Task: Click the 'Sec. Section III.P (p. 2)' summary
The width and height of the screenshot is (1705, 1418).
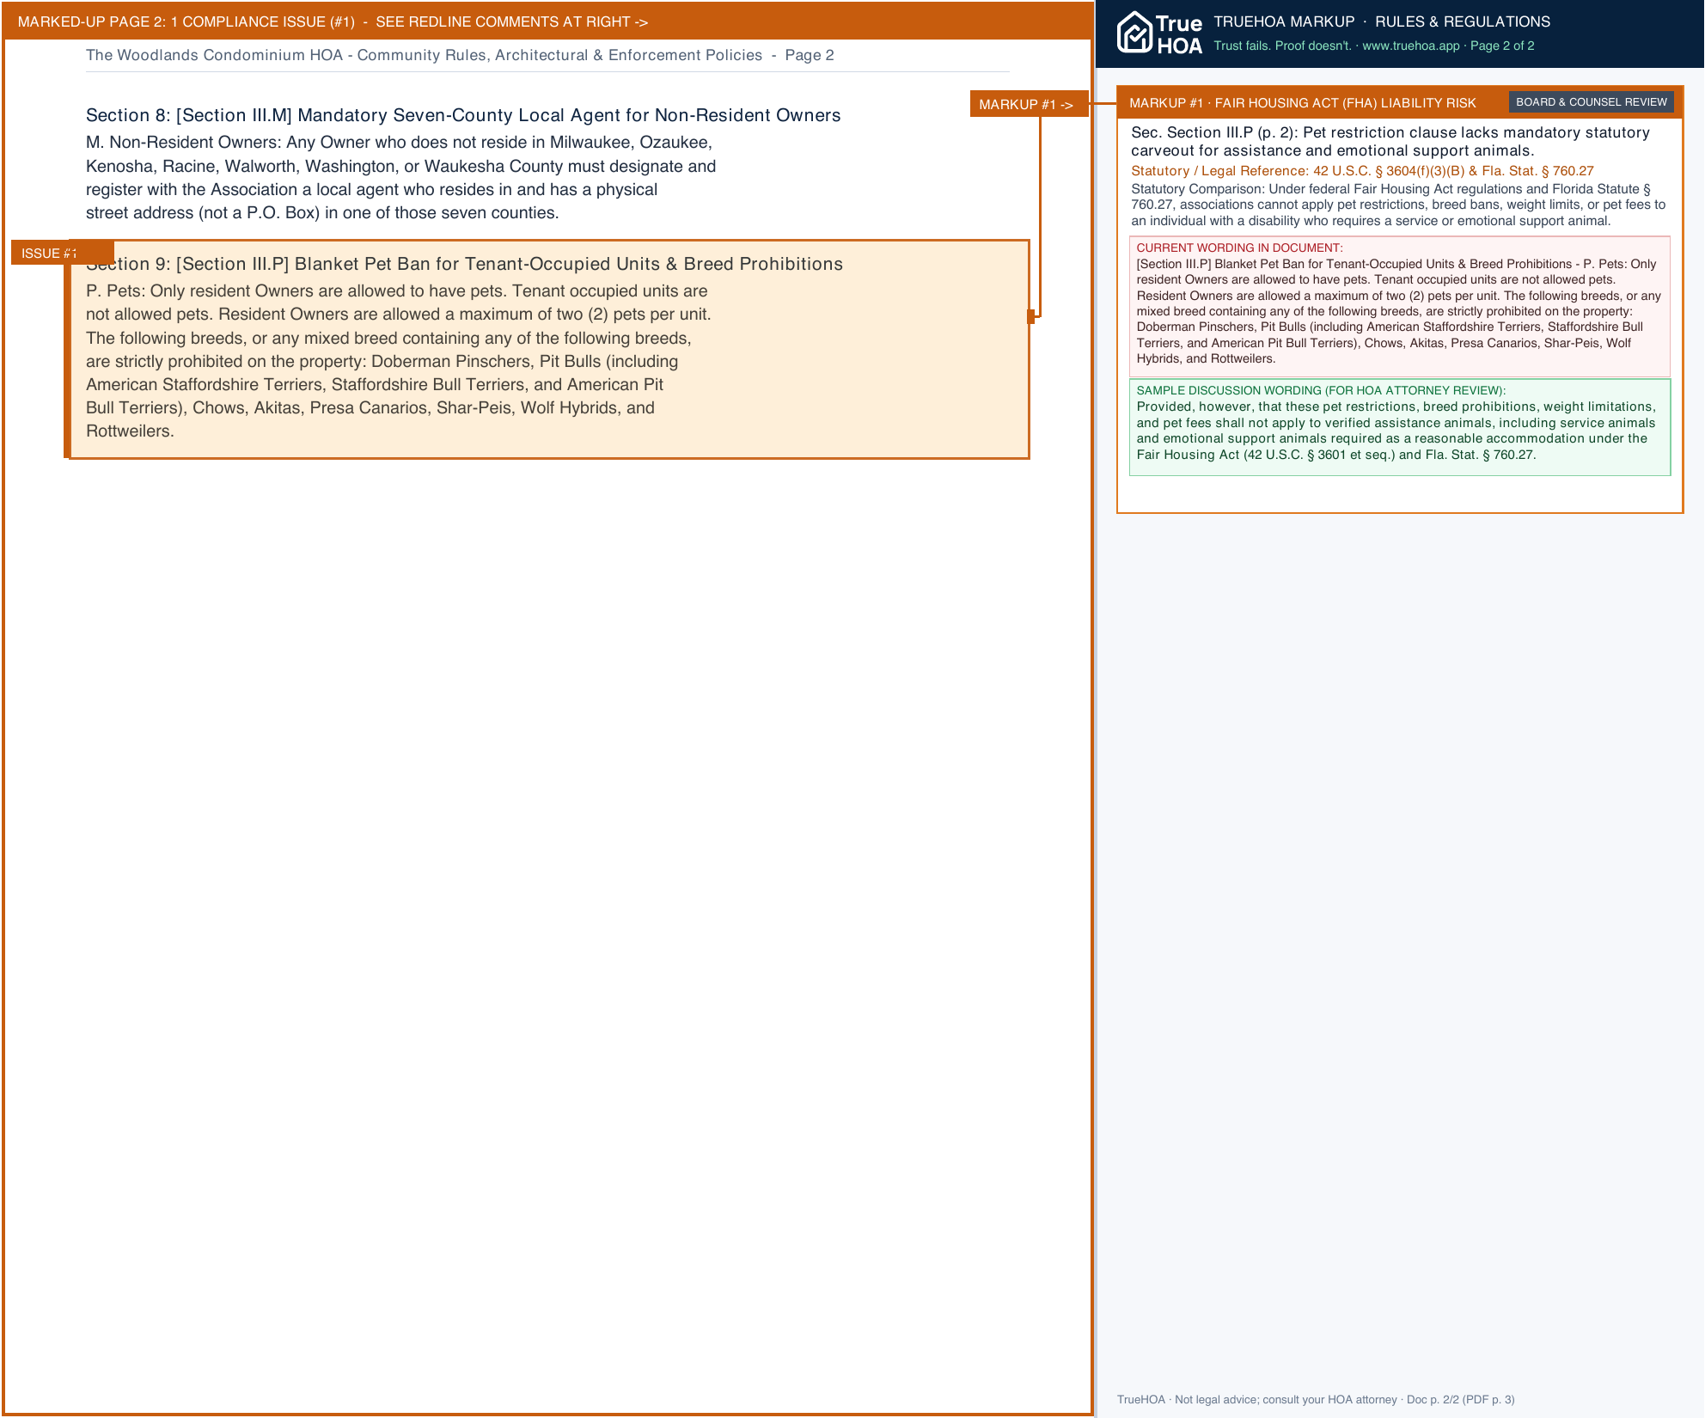Action: click(1390, 141)
